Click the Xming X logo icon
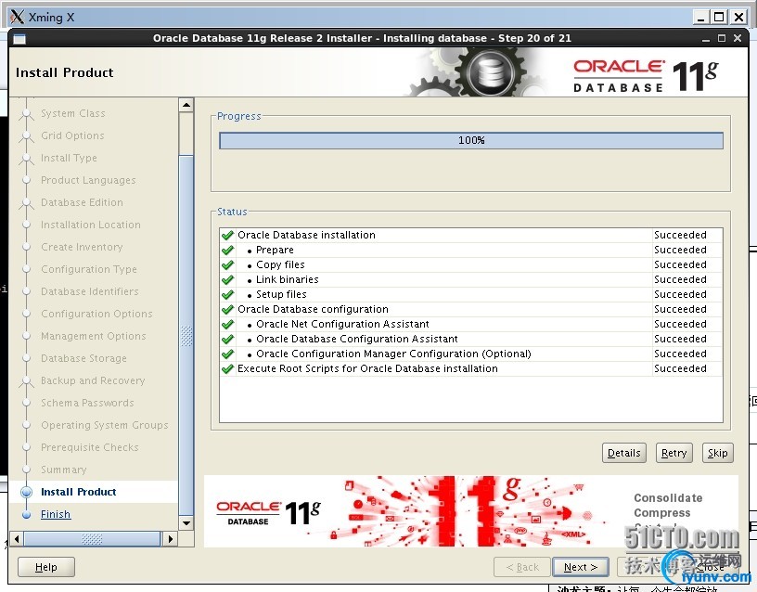The height and width of the screenshot is (592, 757). point(17,18)
